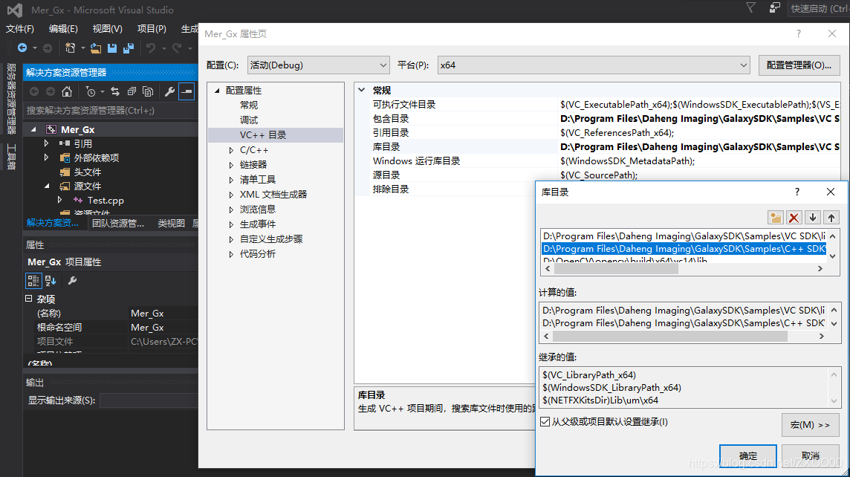The height and width of the screenshot is (477, 850).
Task: Click the Pending Changes Filter clock icon
Action: pos(91,91)
